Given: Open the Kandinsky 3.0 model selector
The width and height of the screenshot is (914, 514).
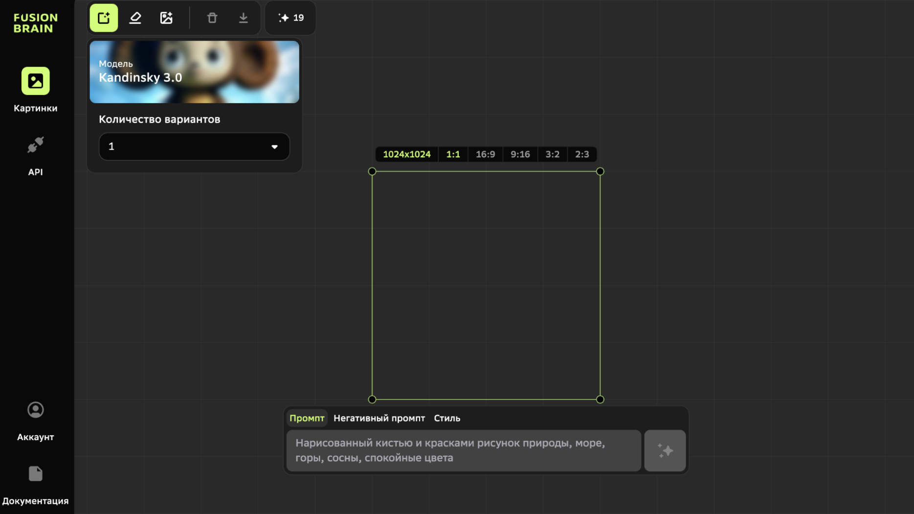Looking at the screenshot, I should [x=194, y=72].
